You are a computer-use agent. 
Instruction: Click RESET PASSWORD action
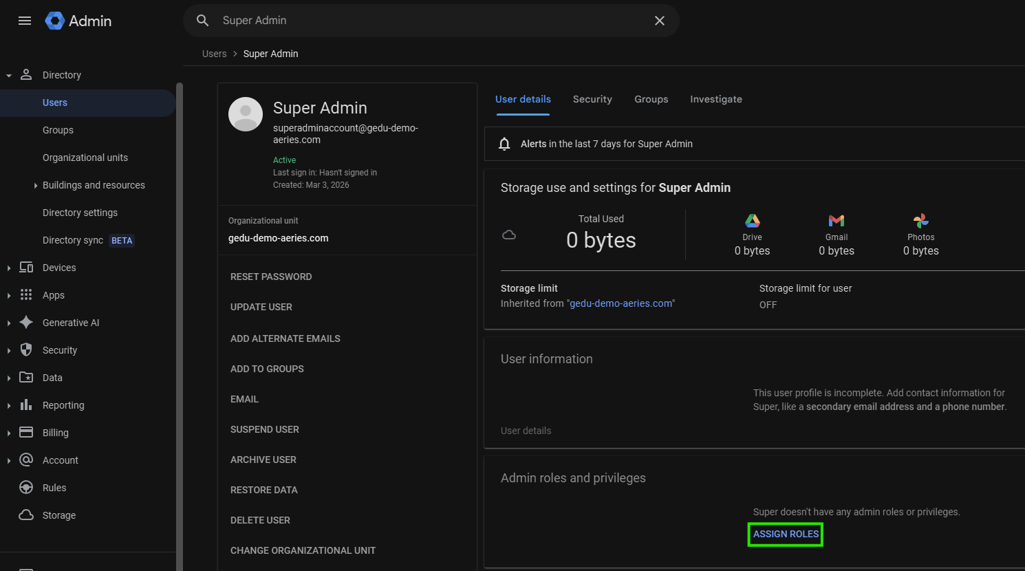[x=271, y=277]
